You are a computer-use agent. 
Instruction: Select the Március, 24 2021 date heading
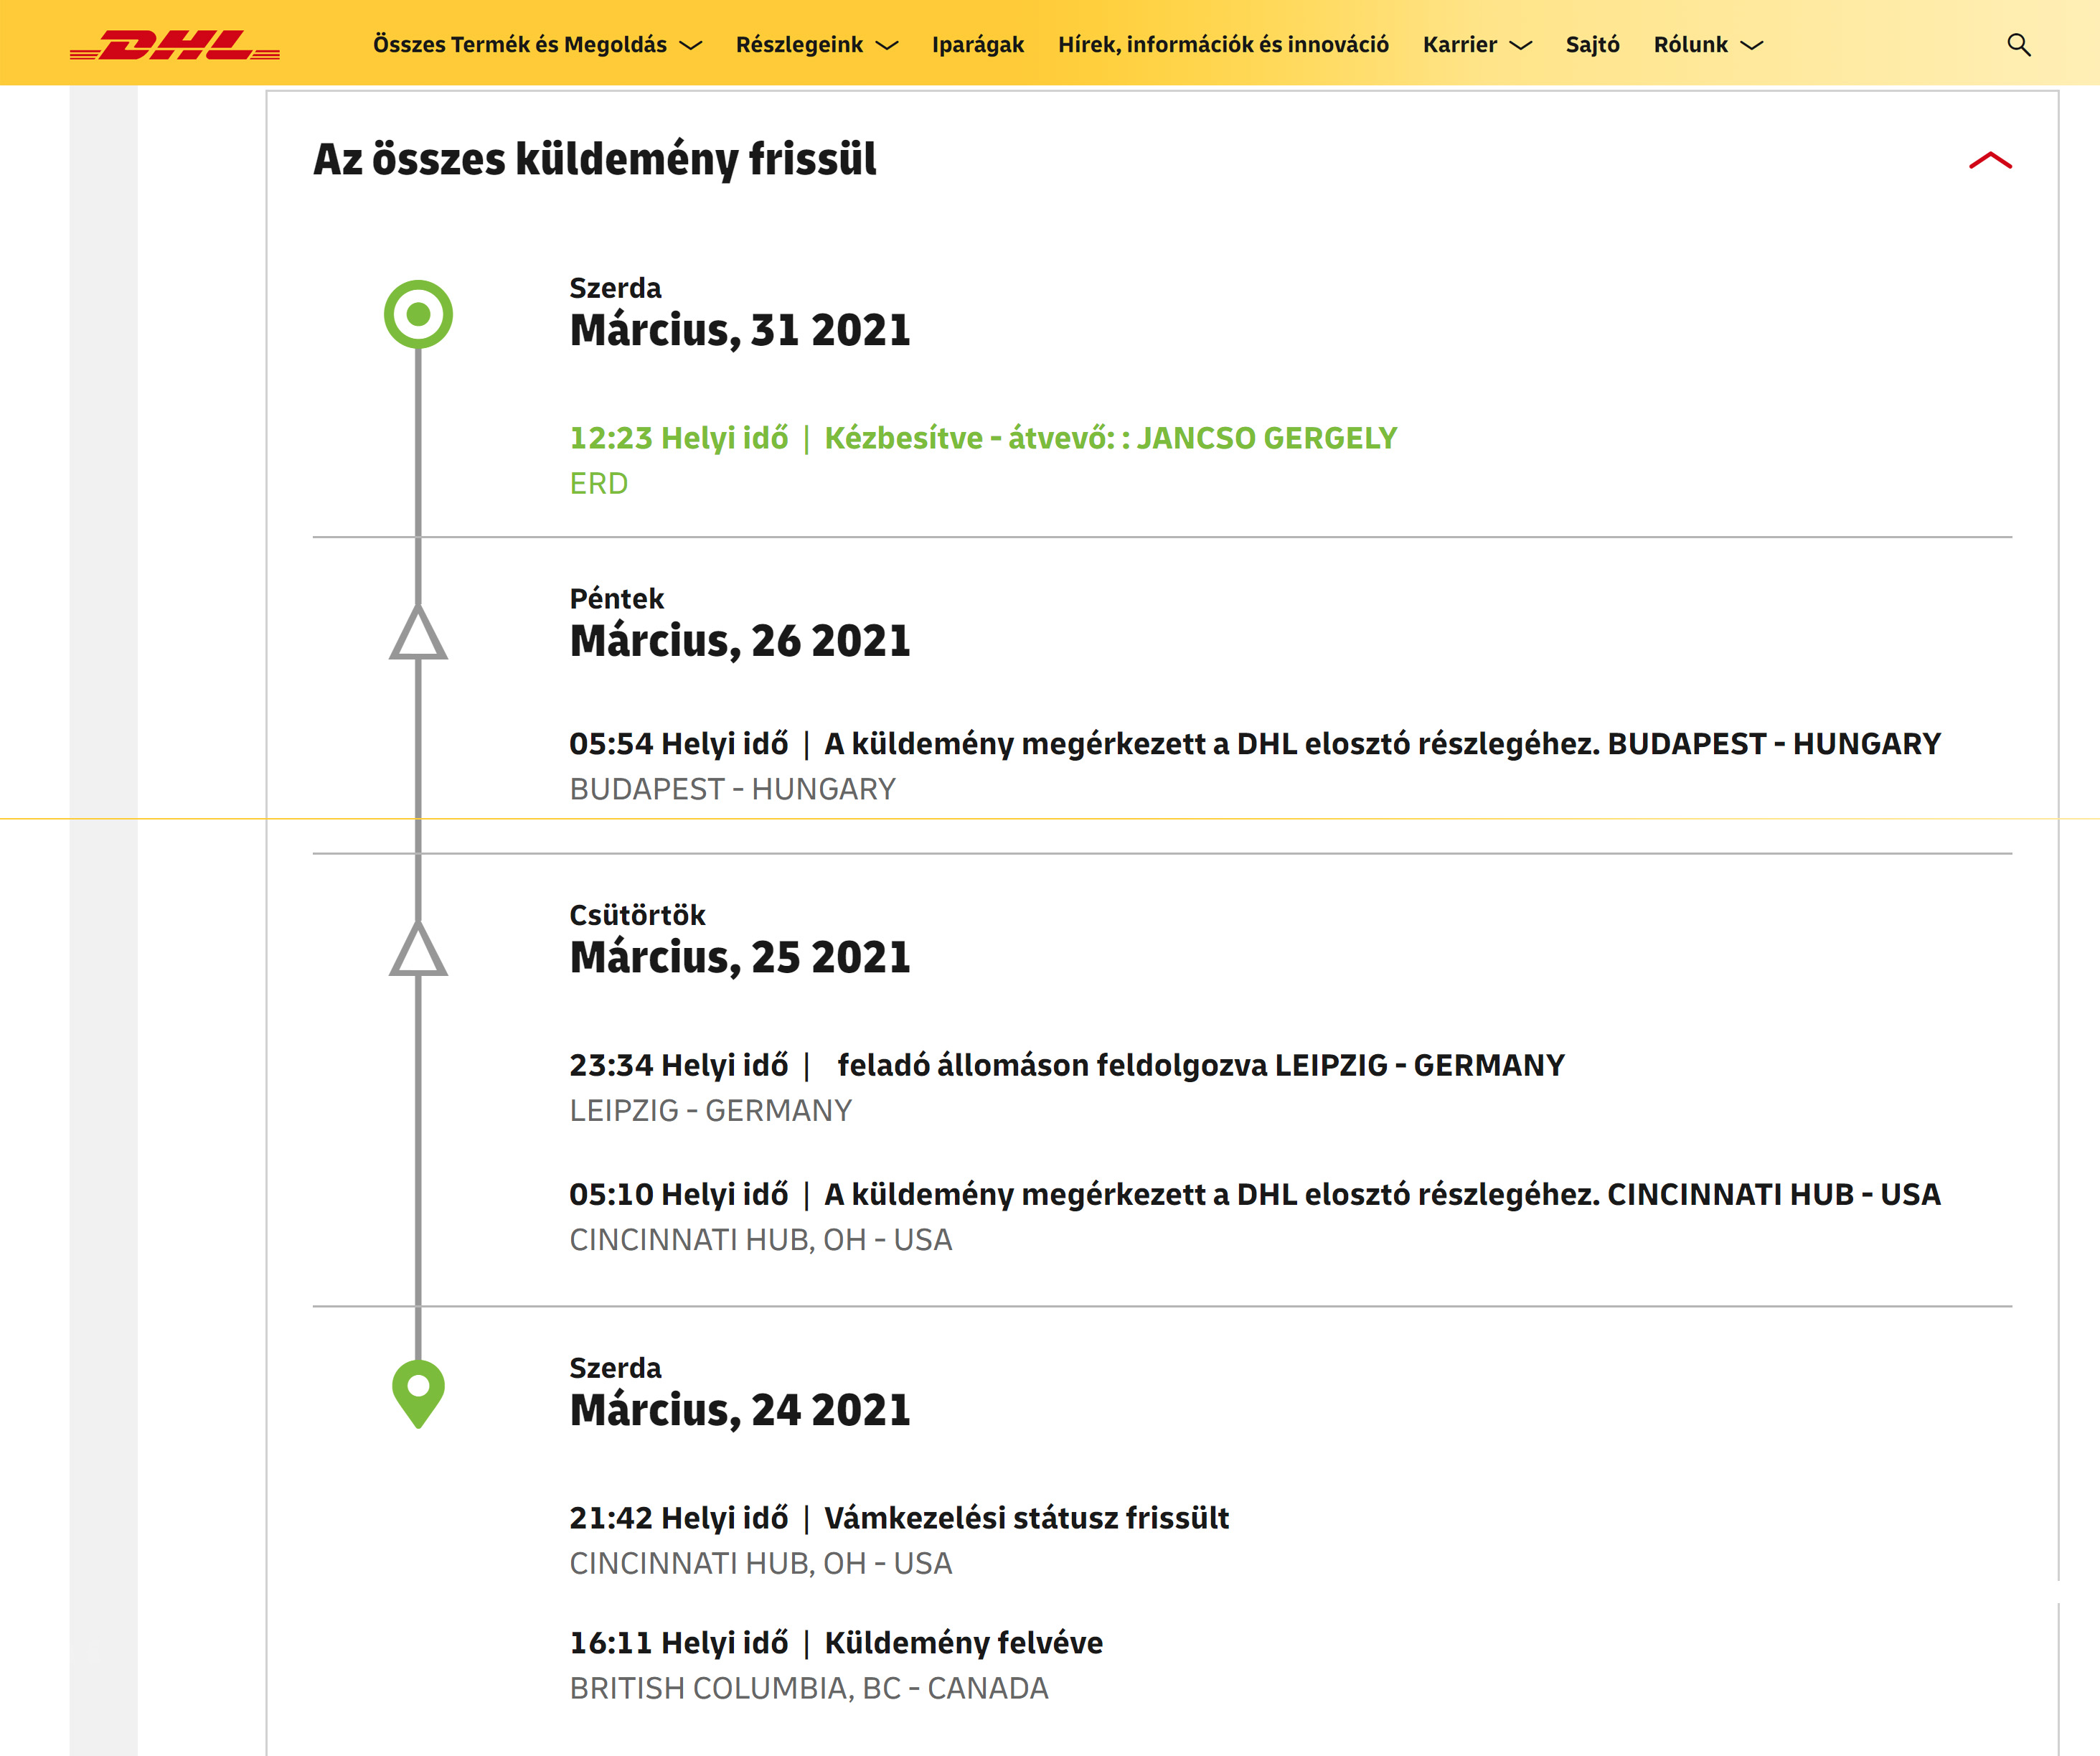point(740,1411)
